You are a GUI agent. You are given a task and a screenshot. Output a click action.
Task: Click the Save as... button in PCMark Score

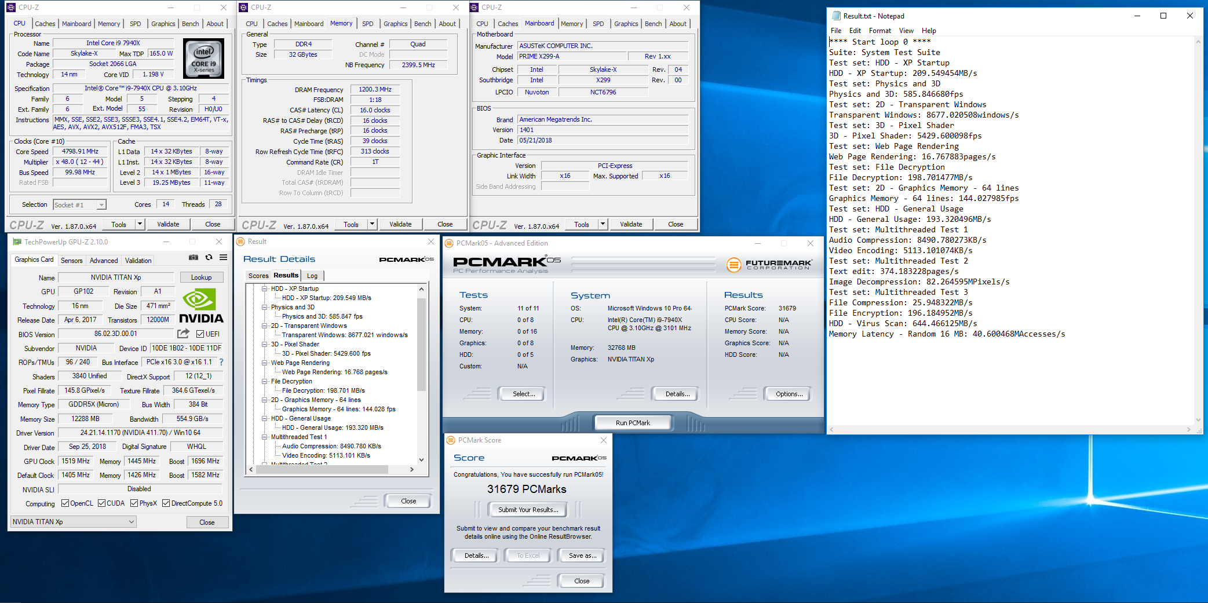(582, 556)
